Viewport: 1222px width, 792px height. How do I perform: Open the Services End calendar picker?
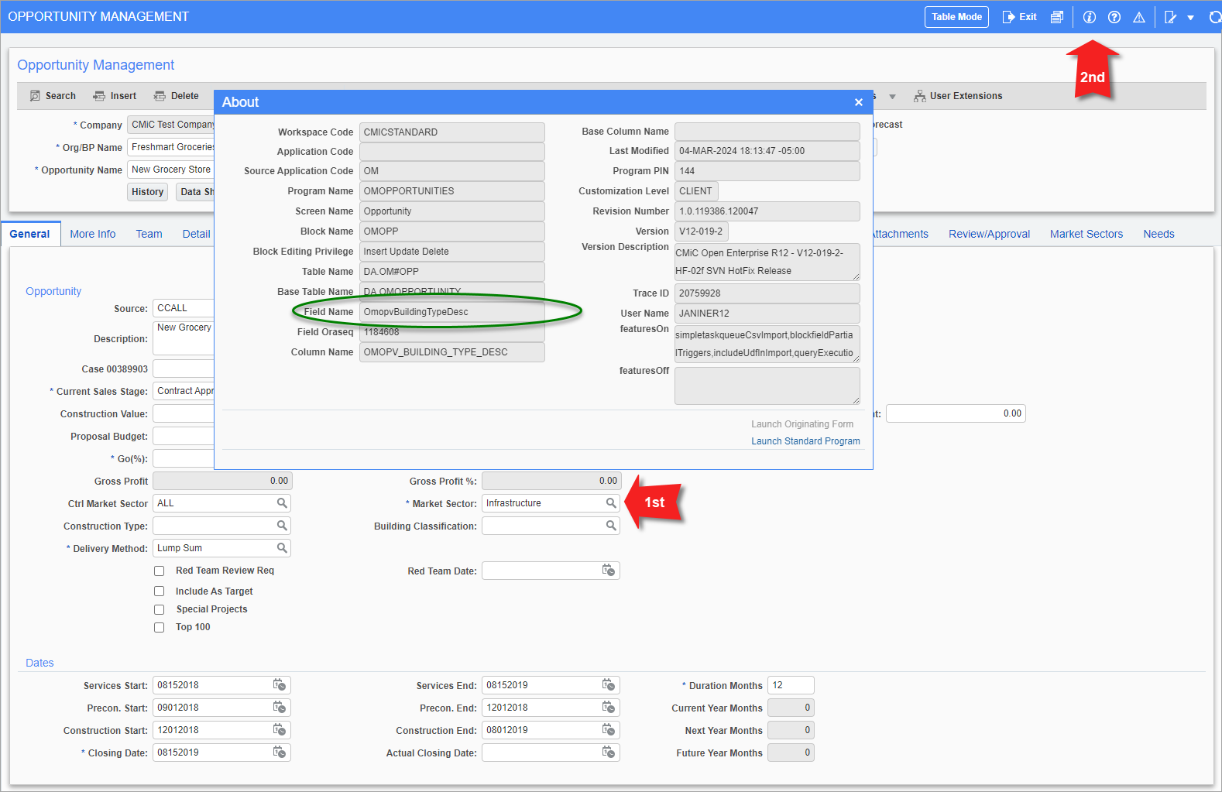tap(609, 685)
